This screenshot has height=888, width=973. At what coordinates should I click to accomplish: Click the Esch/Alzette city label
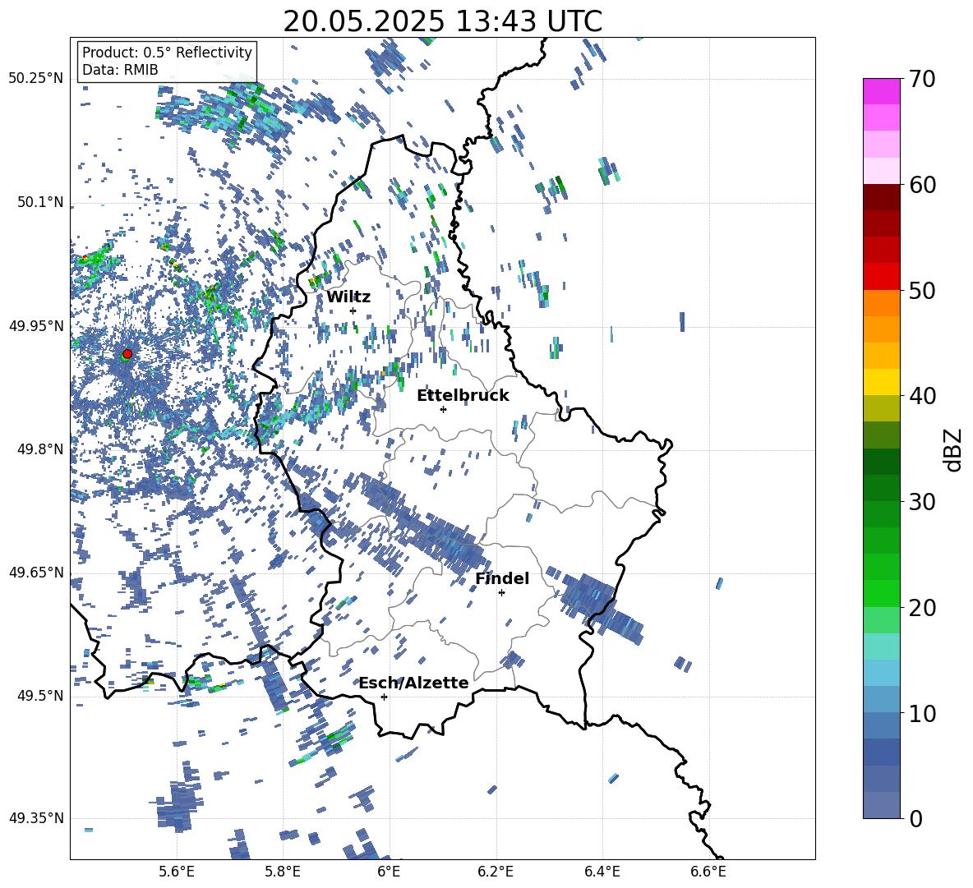(413, 683)
